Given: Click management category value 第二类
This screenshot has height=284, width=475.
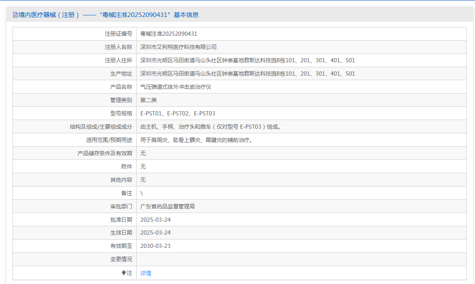Looking at the screenshot, I should click(x=149, y=100).
